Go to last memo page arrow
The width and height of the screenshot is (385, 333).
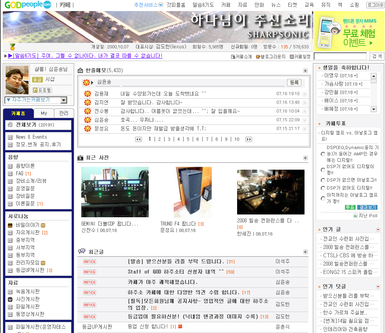click(x=249, y=139)
